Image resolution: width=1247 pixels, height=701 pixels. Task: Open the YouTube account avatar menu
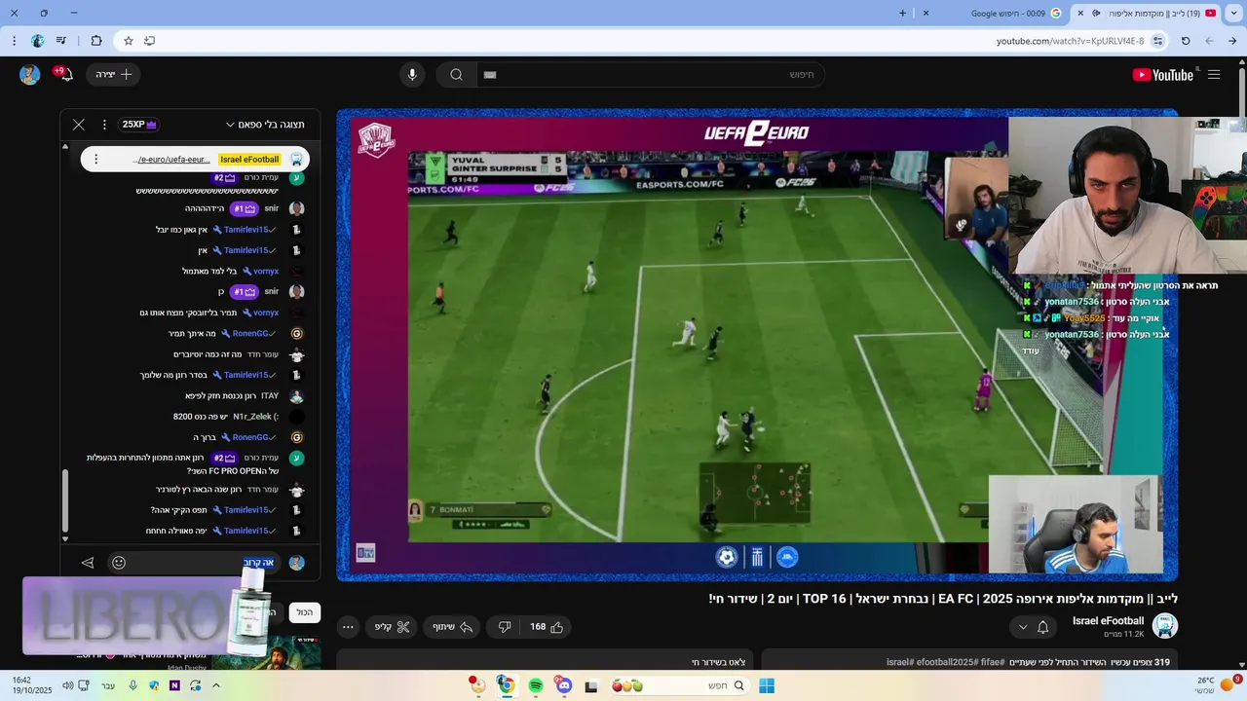click(x=29, y=75)
